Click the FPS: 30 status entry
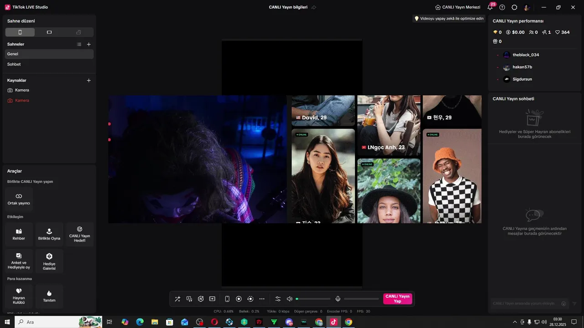 click(x=364, y=312)
